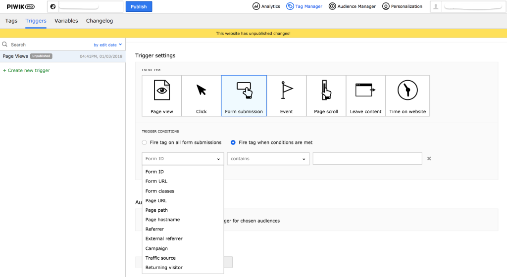
Task: Click the globe website selector icon
Action: [53, 6]
